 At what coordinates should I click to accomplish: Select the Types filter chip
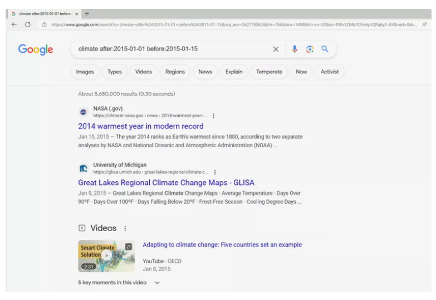click(115, 72)
